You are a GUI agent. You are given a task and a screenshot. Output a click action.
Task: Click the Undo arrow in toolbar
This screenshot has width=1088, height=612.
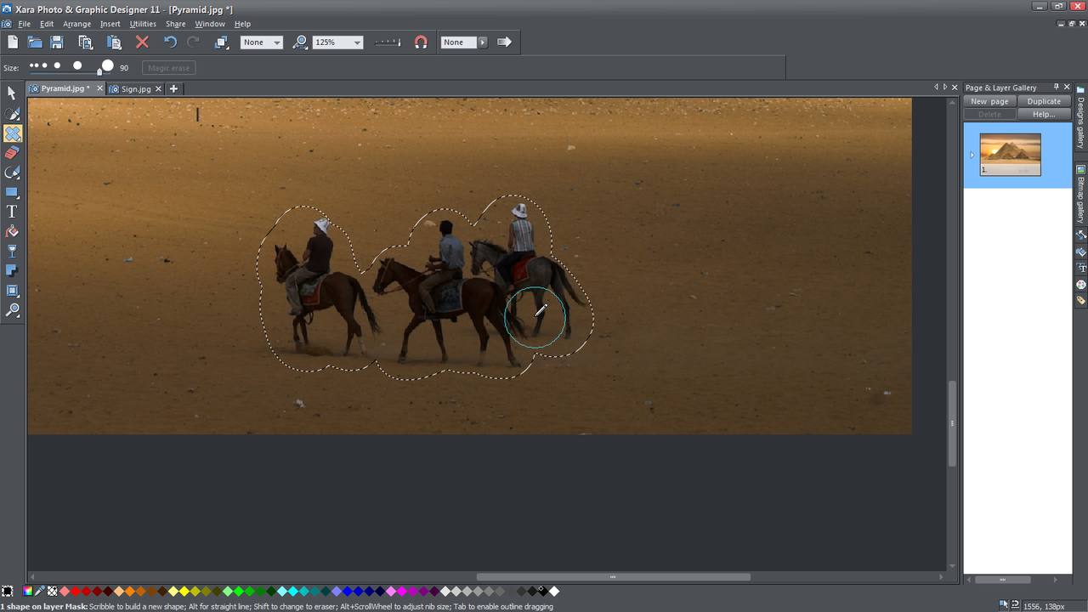click(x=170, y=42)
